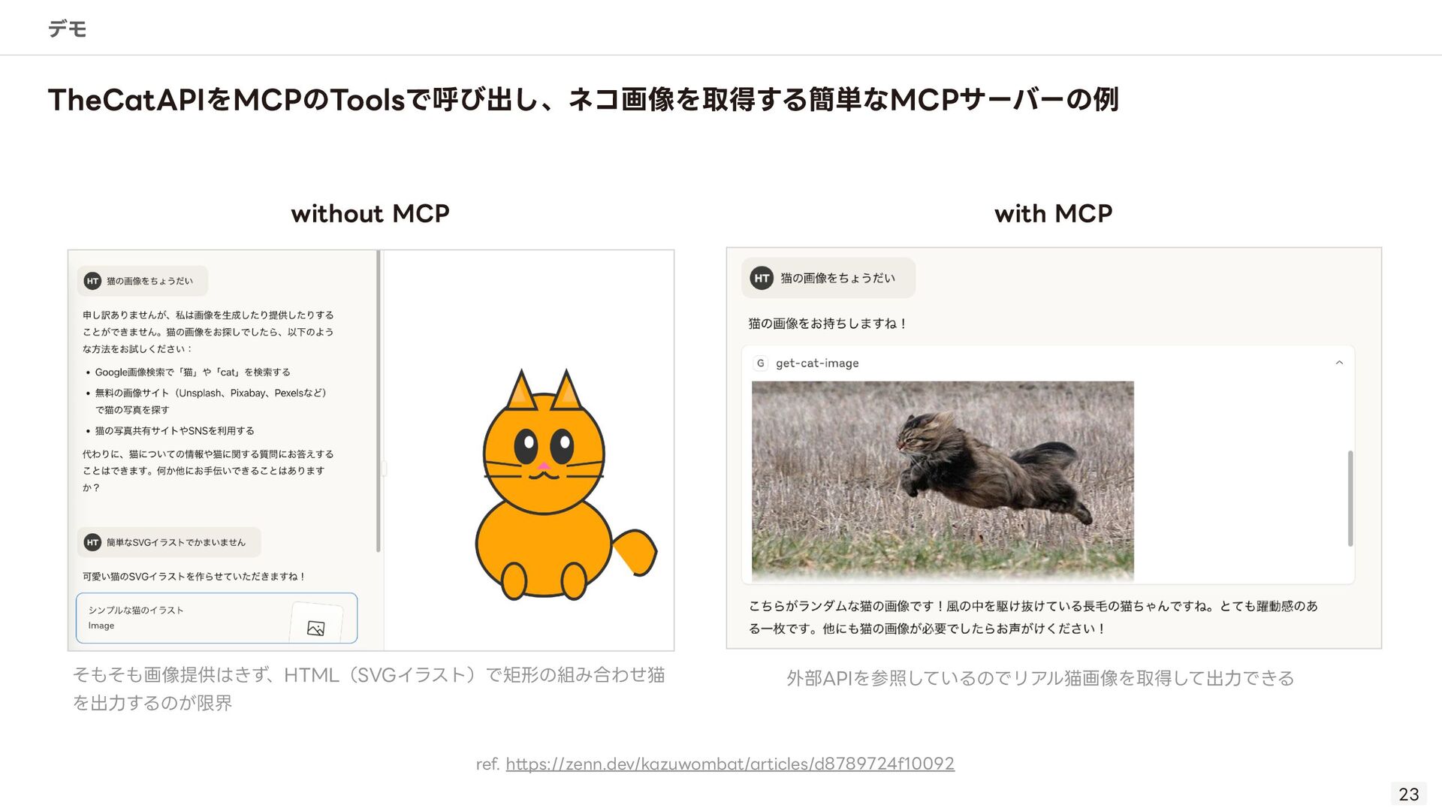Click the G icon beside get-cat-image
This screenshot has height=811, width=1442.
pos(760,363)
